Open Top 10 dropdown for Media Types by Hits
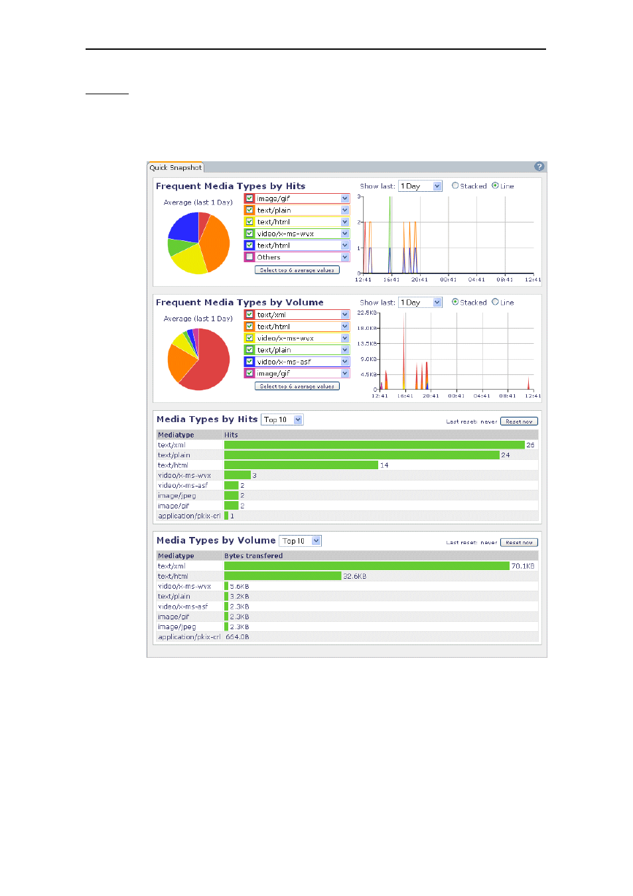This screenshot has width=633, height=896. click(282, 419)
